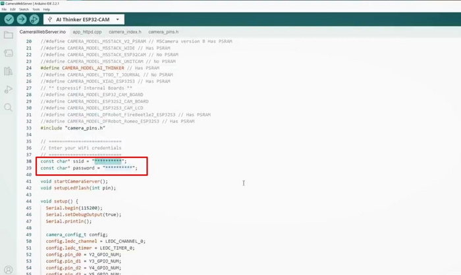Open the Tools menu
461x275 pixels.
pyautogui.click(x=36, y=9)
